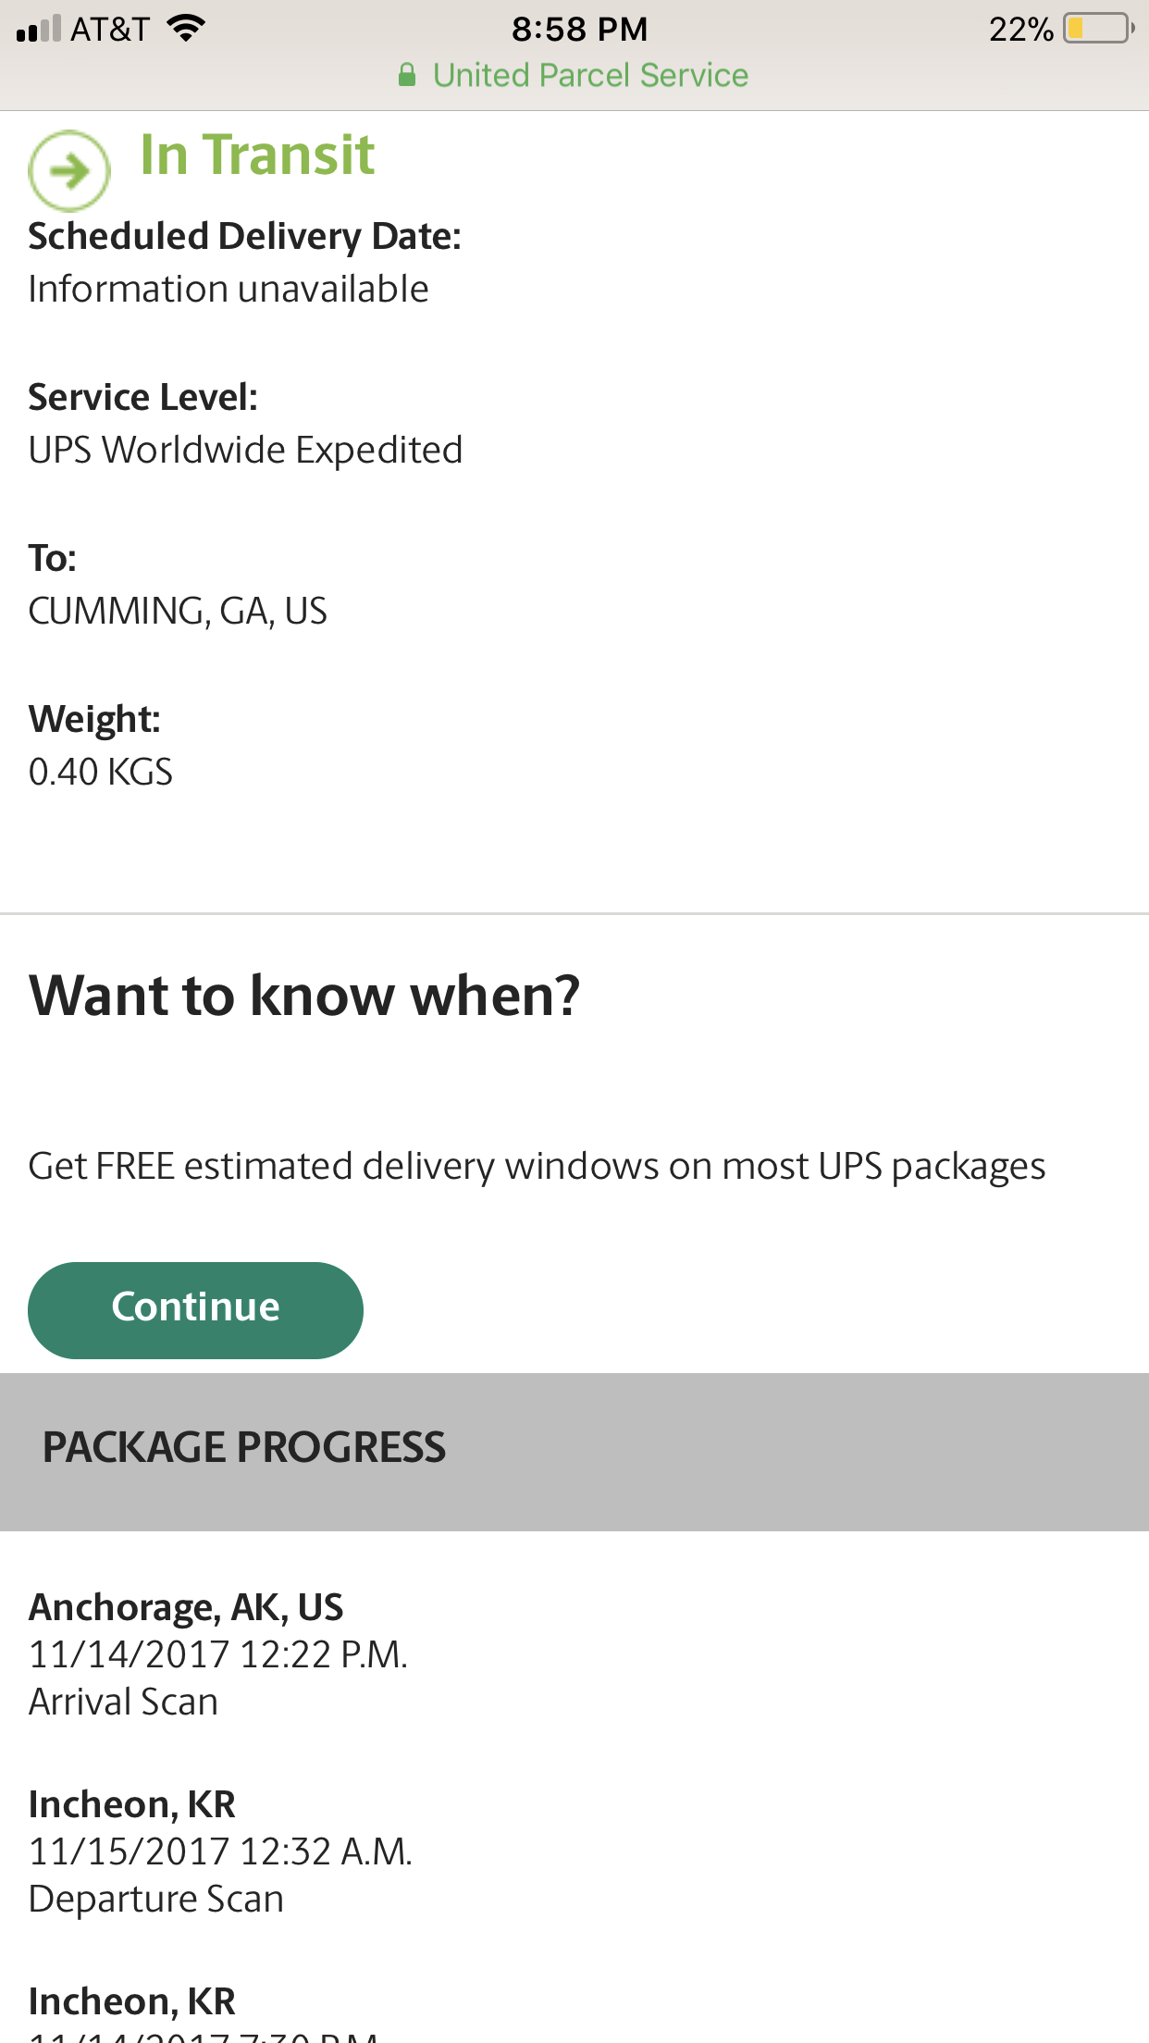This screenshot has width=1149, height=2043.
Task: Tap the Want to know when? heading
Action: (304, 997)
